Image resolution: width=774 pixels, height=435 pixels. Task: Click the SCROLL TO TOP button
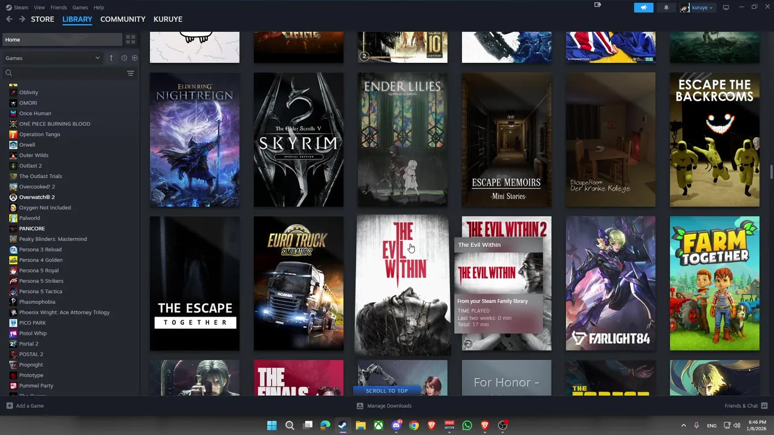pyautogui.click(x=386, y=391)
